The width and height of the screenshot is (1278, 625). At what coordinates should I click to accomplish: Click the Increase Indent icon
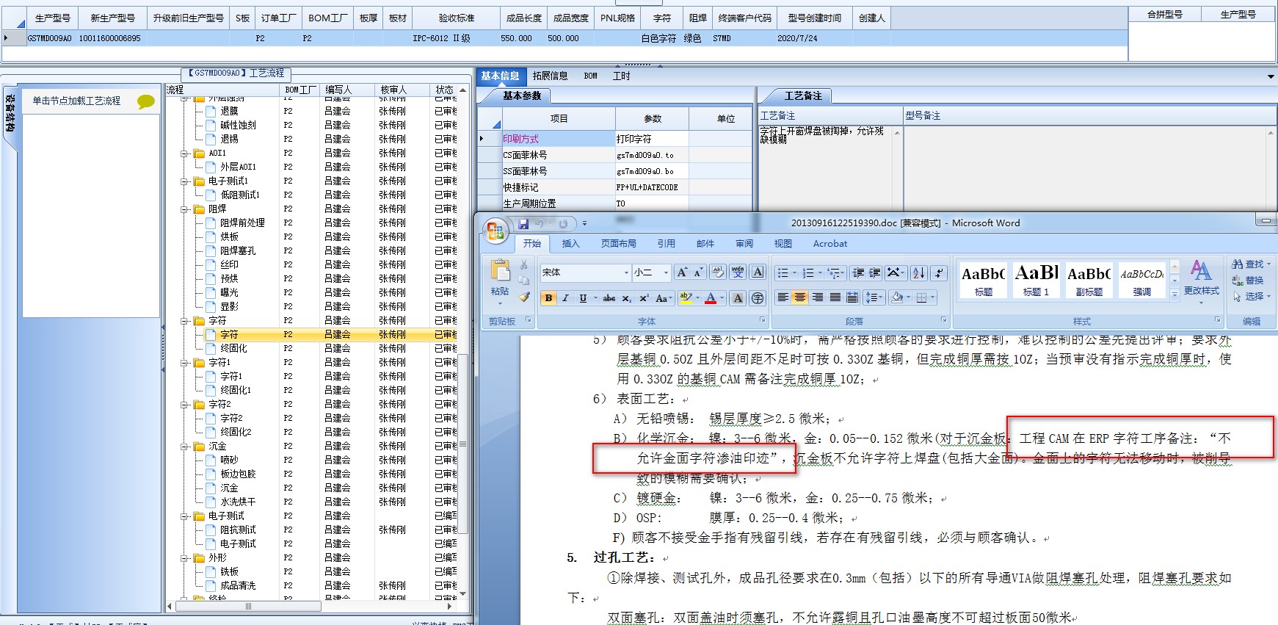pyautogui.click(x=875, y=273)
